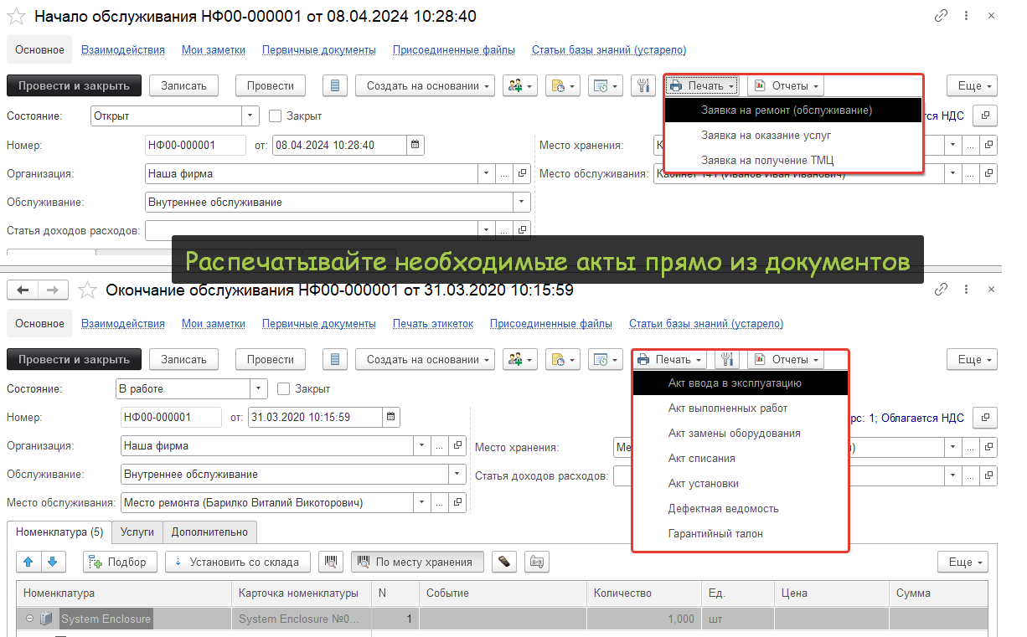
Task: Expand Состояние dropdown showing Открыт
Action: point(250,116)
